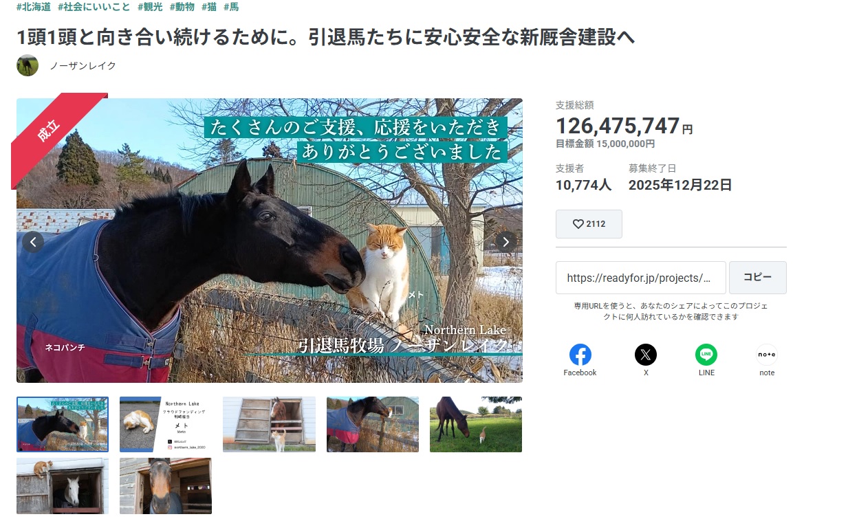Select the readyfor.jp project URL field
Viewport: 859px width, 521px height.
641,278
